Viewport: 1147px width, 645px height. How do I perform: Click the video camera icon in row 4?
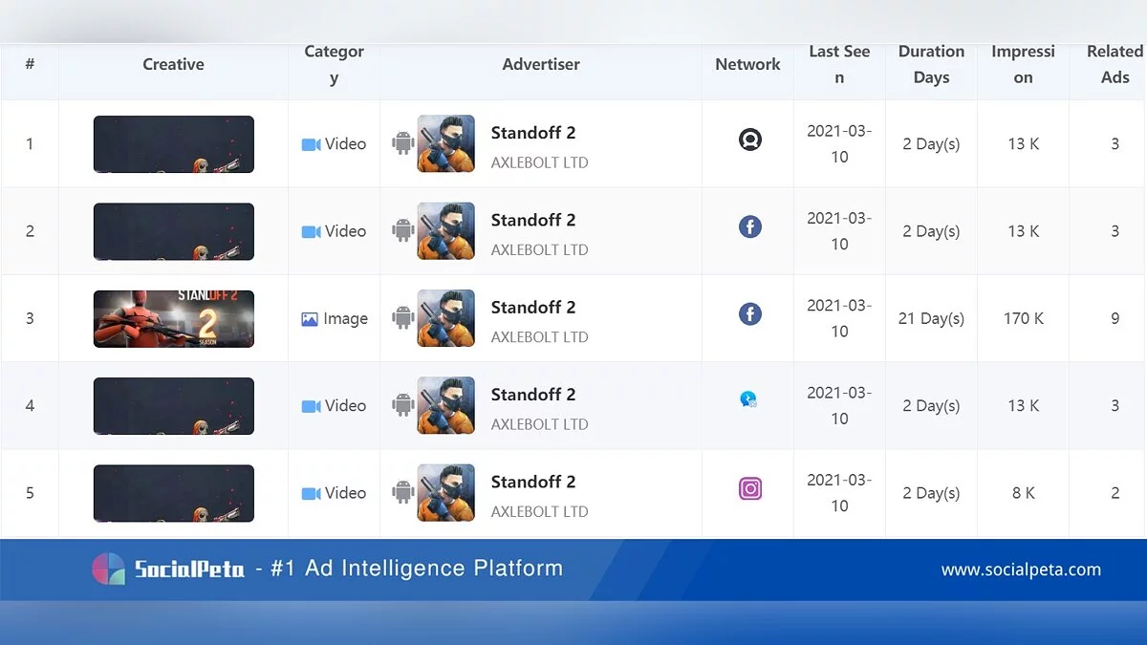click(x=311, y=406)
